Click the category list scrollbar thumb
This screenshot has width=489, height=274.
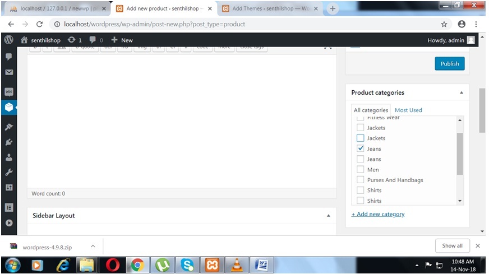(x=460, y=153)
